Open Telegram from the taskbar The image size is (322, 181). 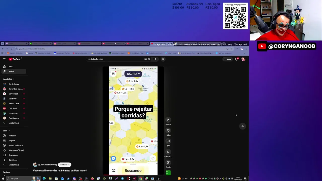(122, 179)
